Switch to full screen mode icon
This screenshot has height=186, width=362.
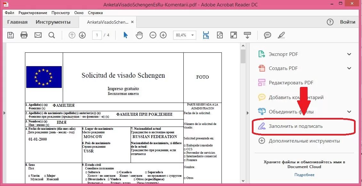click(234, 35)
